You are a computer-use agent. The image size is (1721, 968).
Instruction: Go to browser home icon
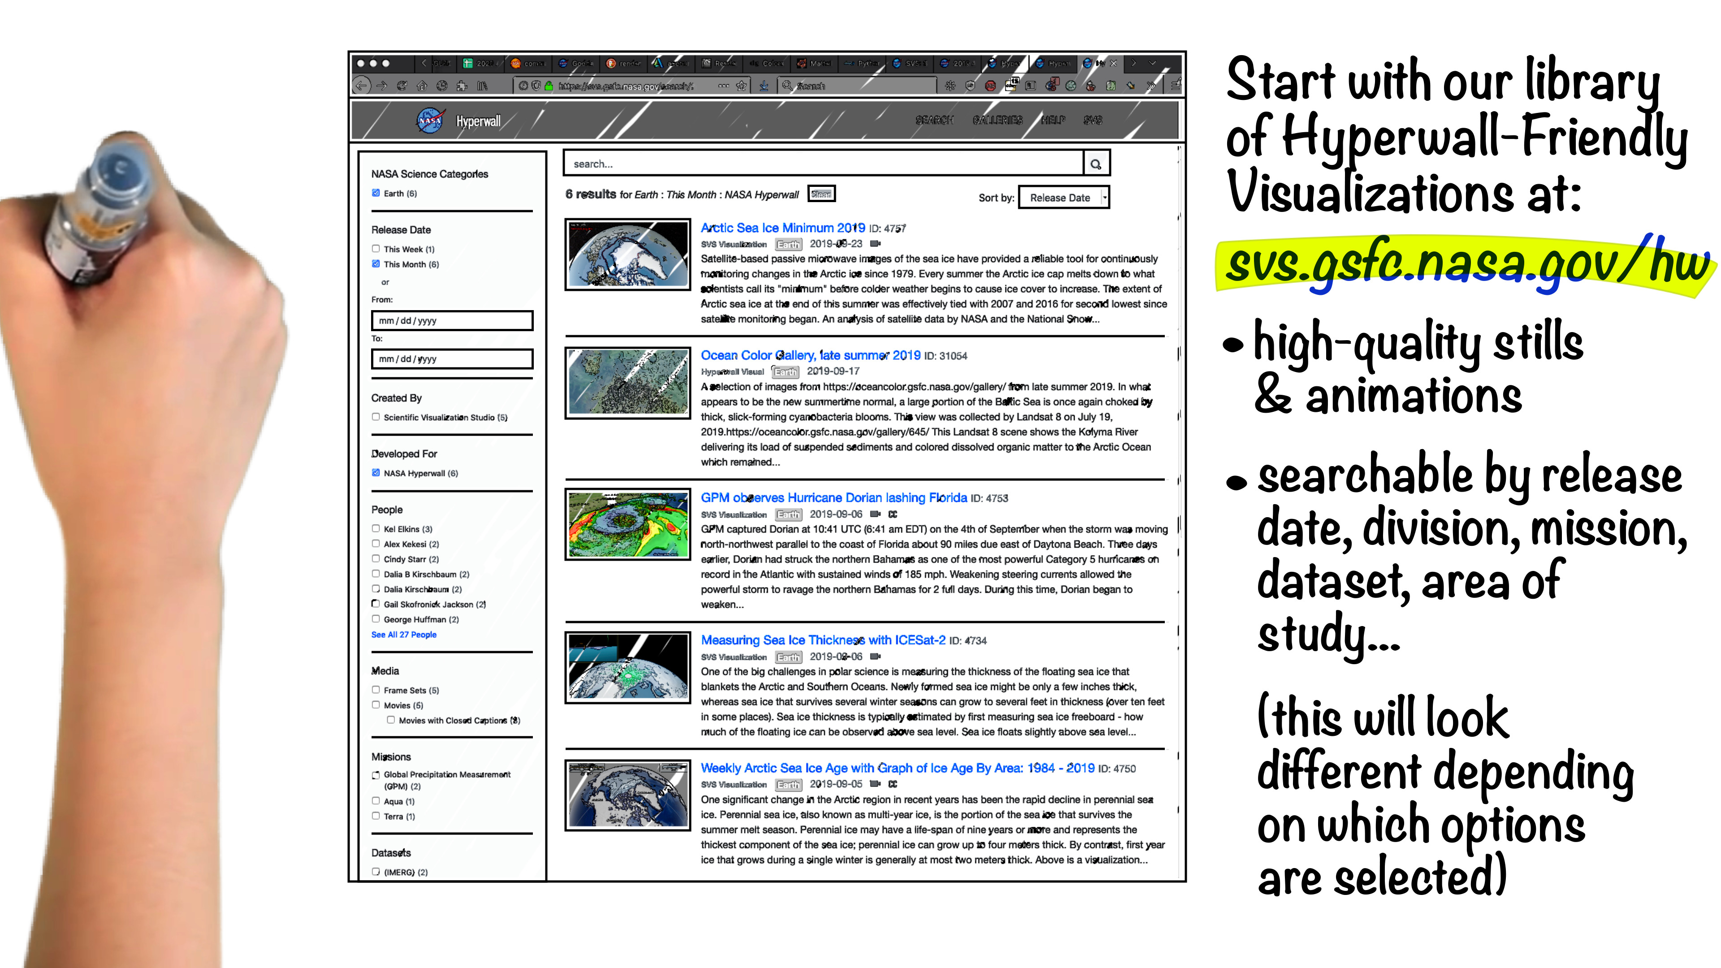(x=422, y=86)
